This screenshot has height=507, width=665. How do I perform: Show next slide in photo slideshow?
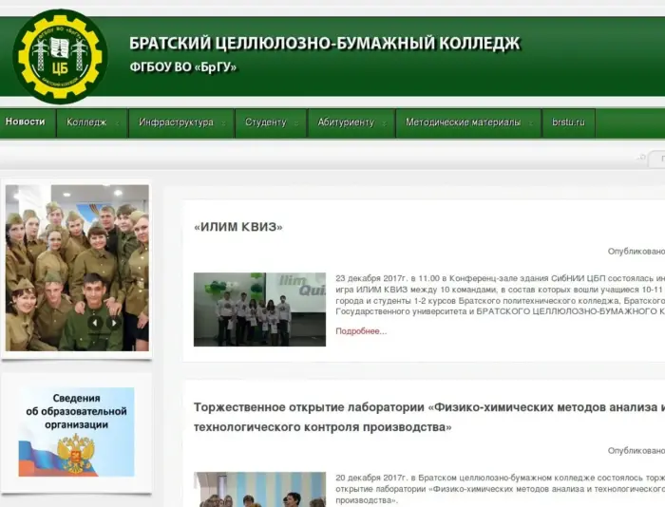tap(114, 323)
